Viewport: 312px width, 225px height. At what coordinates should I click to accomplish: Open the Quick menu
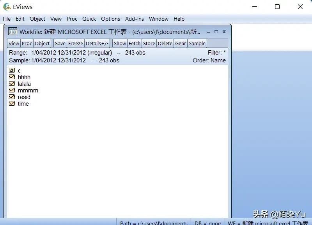(x=89, y=19)
